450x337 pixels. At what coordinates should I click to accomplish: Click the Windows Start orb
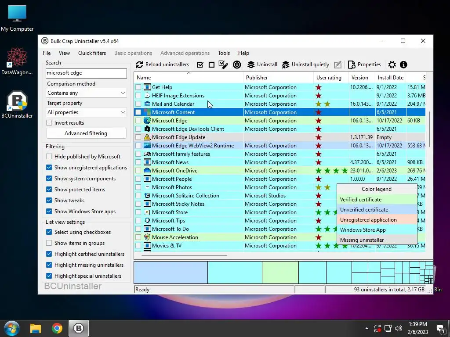12,328
